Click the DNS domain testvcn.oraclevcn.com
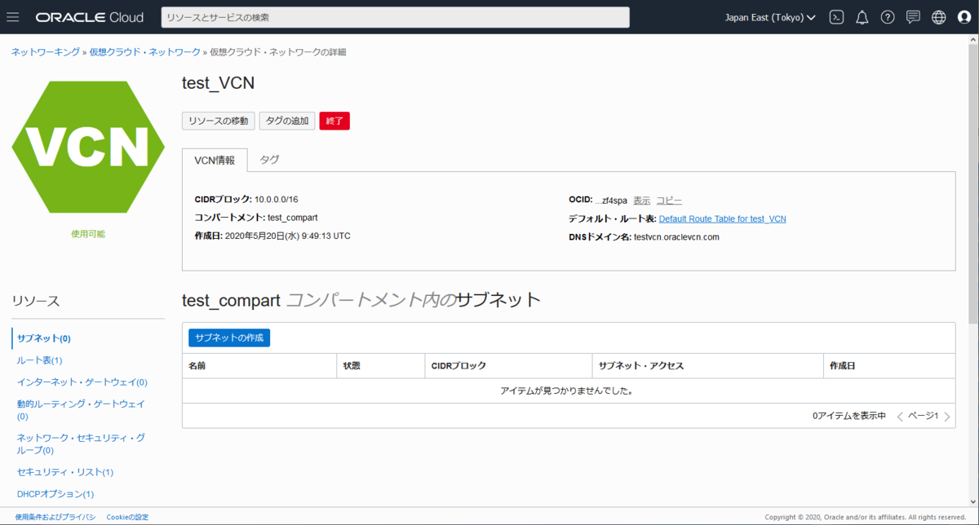This screenshot has width=979, height=525. [x=677, y=237]
